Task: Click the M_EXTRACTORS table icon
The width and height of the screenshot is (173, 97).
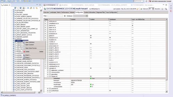Action: (14, 10)
